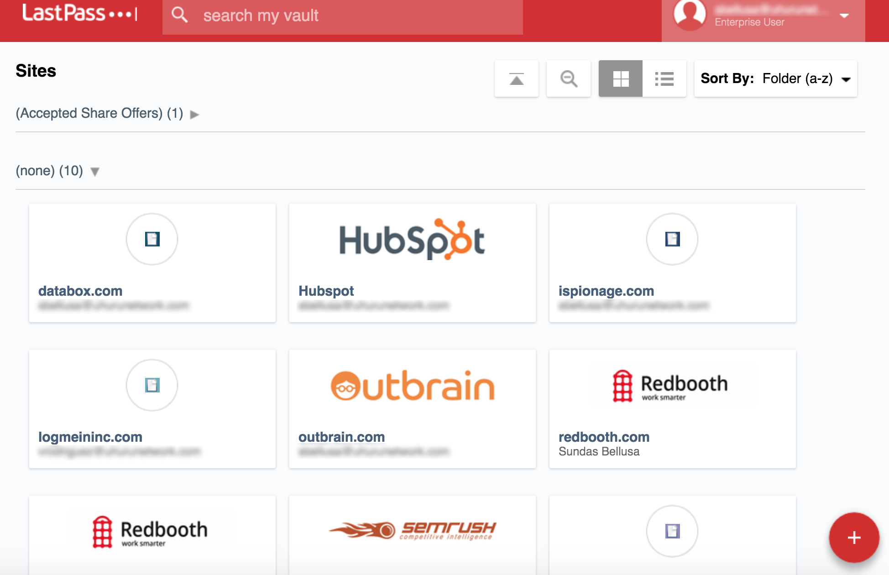Click the Sites heading

pyautogui.click(x=36, y=71)
